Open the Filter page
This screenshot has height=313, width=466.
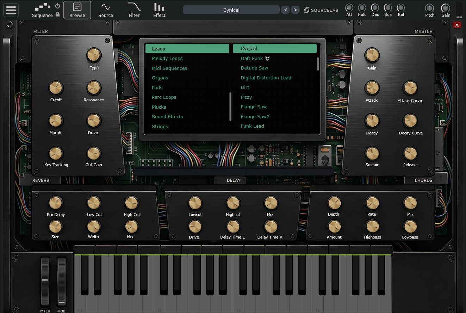click(134, 10)
